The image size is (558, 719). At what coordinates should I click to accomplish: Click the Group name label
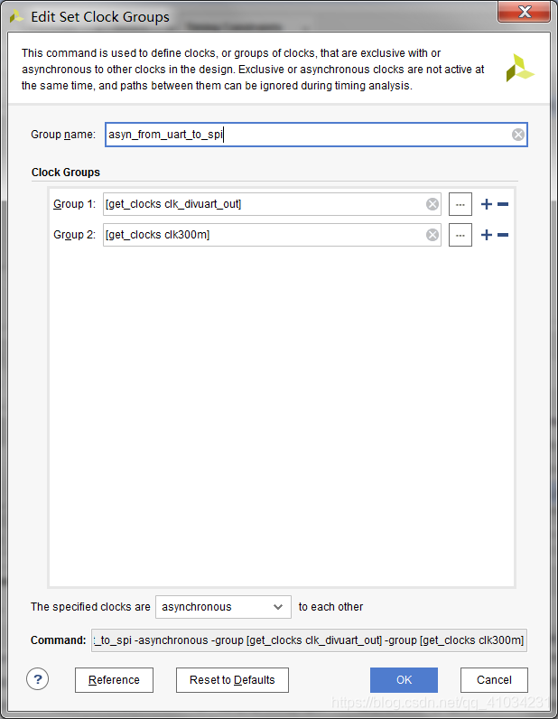point(63,135)
